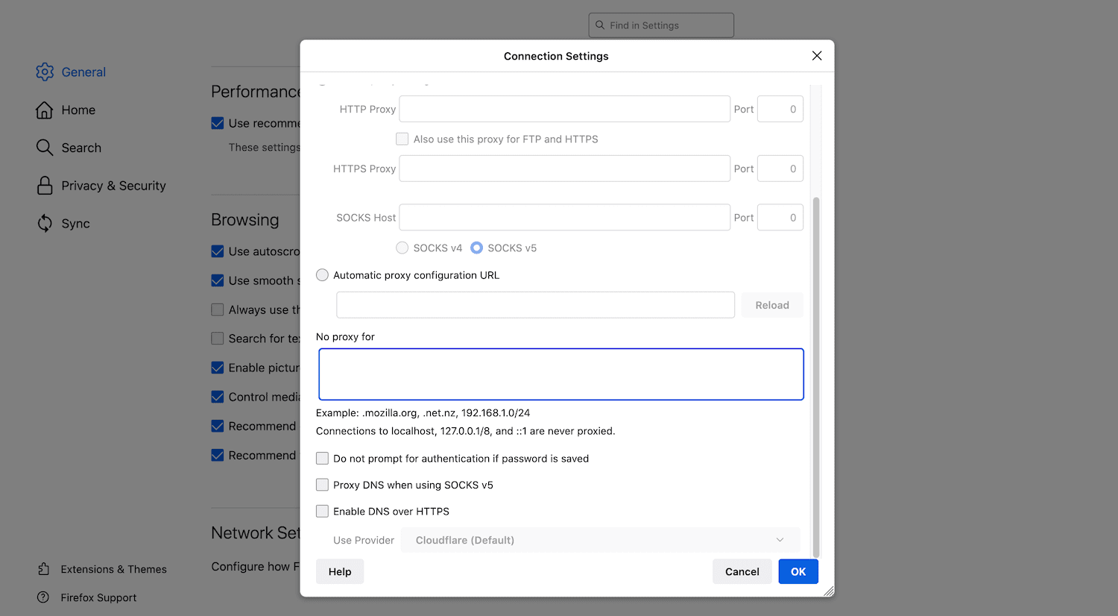Click the Home icon in the sidebar
Image resolution: width=1118 pixels, height=616 pixels.
tap(45, 110)
